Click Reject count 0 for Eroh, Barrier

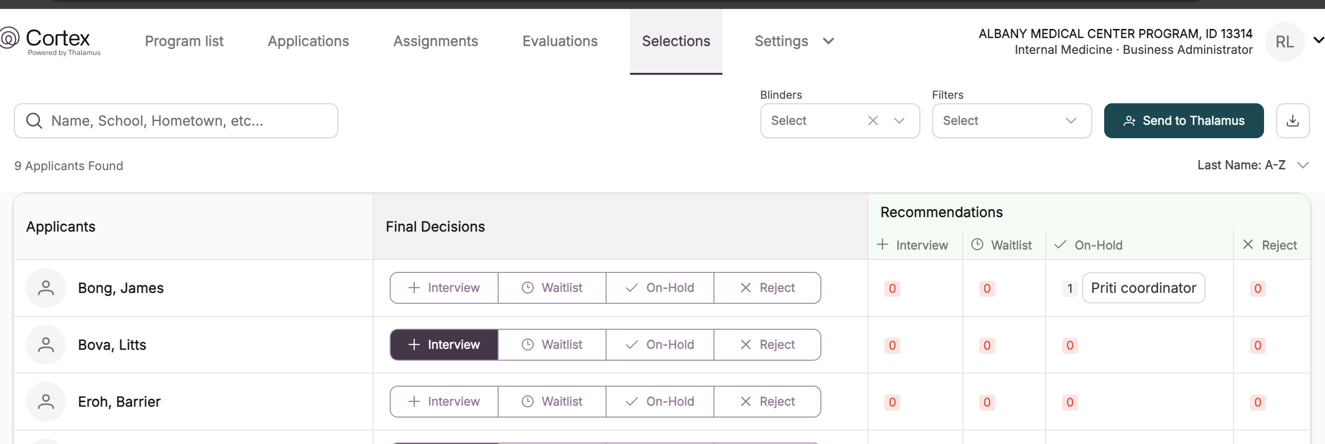(x=1258, y=403)
